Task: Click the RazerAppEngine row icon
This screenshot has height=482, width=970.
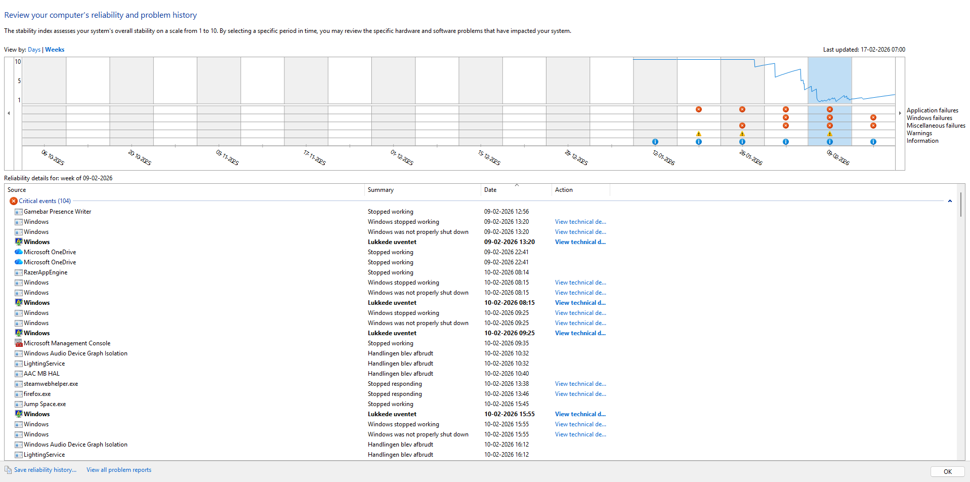Action: click(x=19, y=272)
